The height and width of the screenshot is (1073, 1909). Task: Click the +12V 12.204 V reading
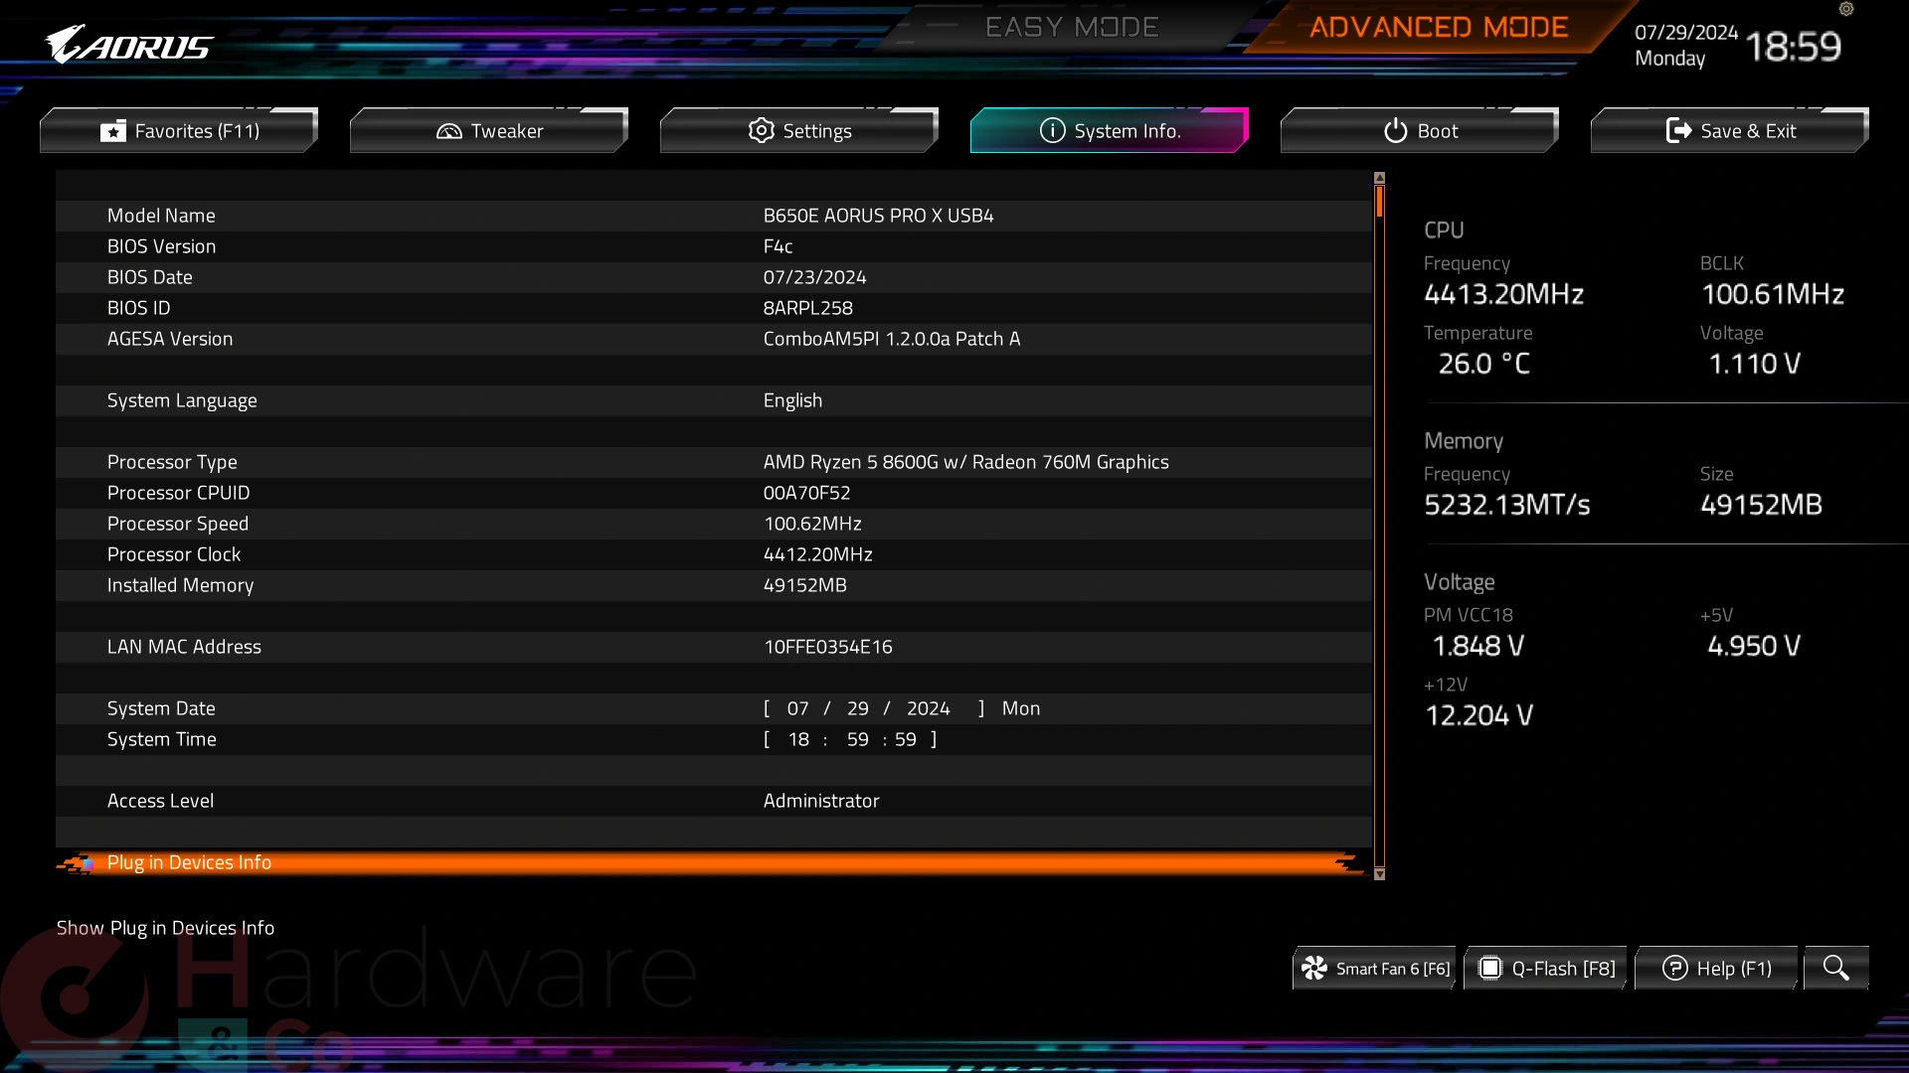click(x=1478, y=715)
